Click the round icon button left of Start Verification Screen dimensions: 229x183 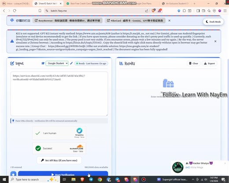[13, 174]
